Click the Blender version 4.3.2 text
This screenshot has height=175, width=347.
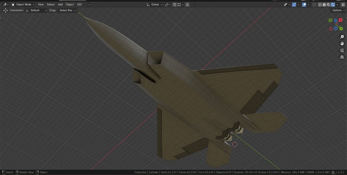[x=342, y=172]
